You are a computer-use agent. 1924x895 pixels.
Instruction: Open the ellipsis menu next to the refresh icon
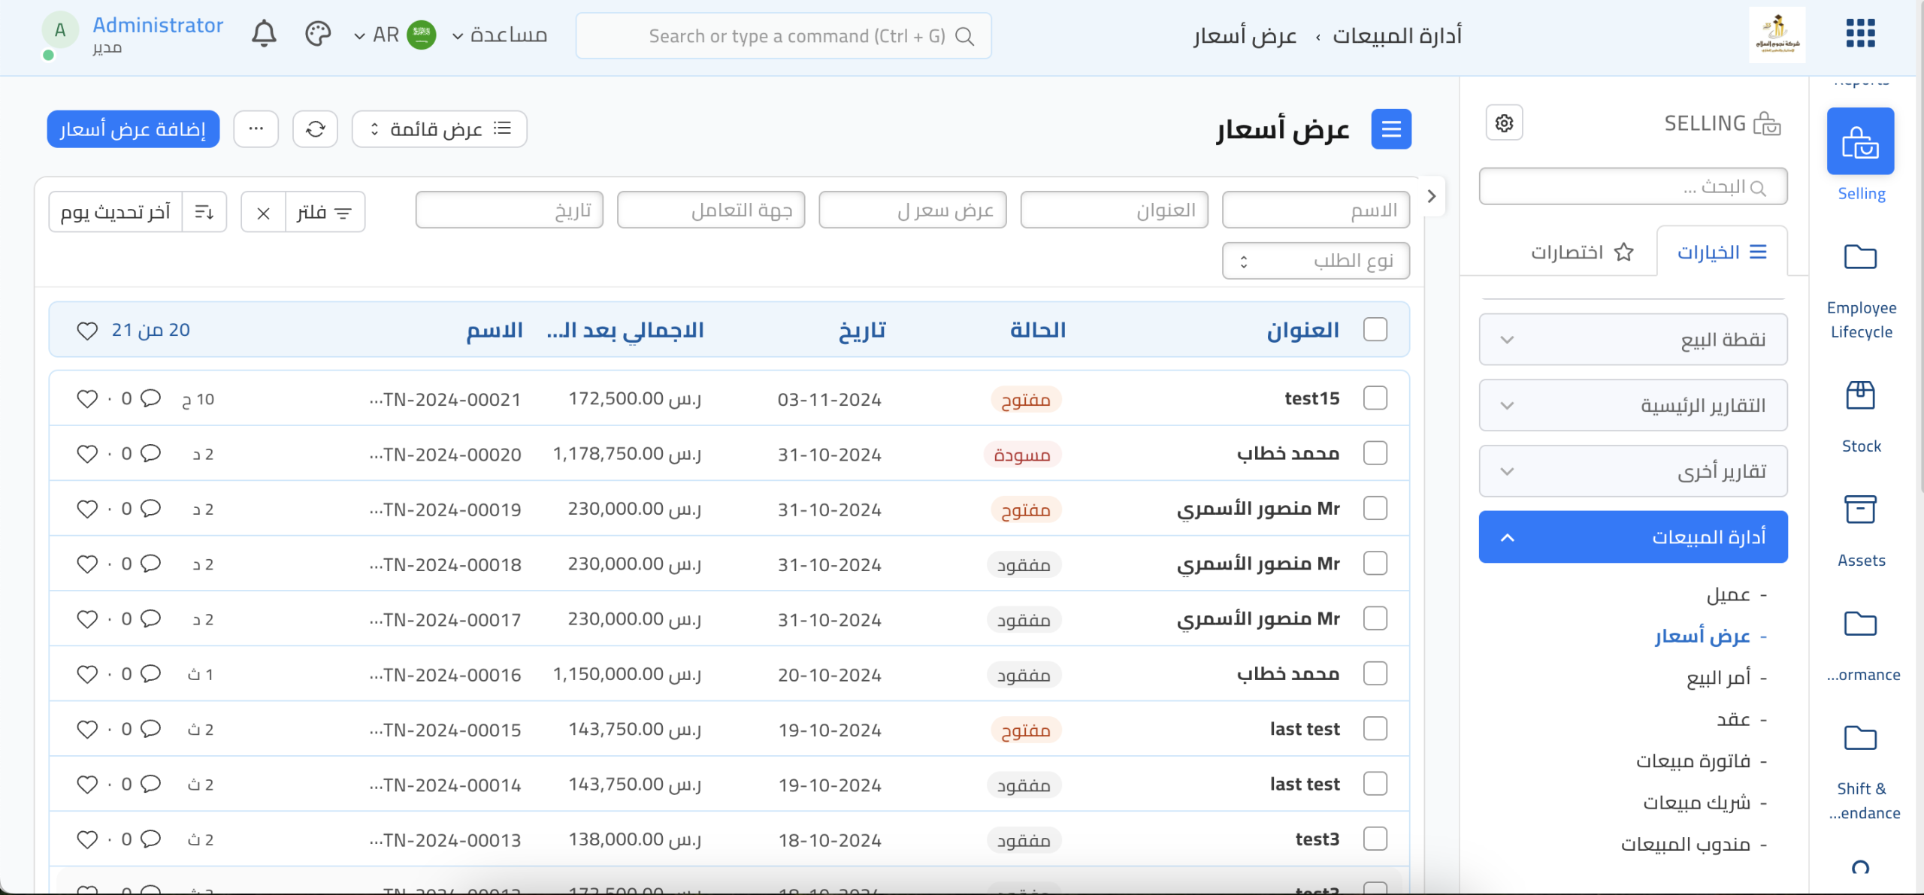pyautogui.click(x=256, y=129)
